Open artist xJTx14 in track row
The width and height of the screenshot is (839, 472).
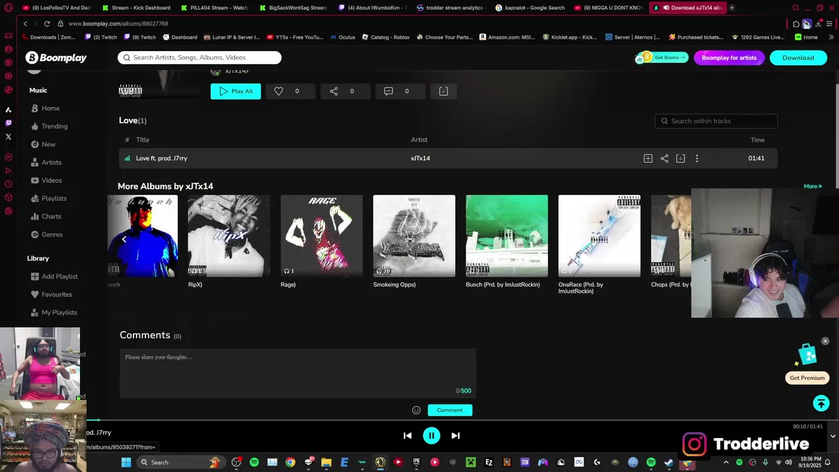coord(420,158)
